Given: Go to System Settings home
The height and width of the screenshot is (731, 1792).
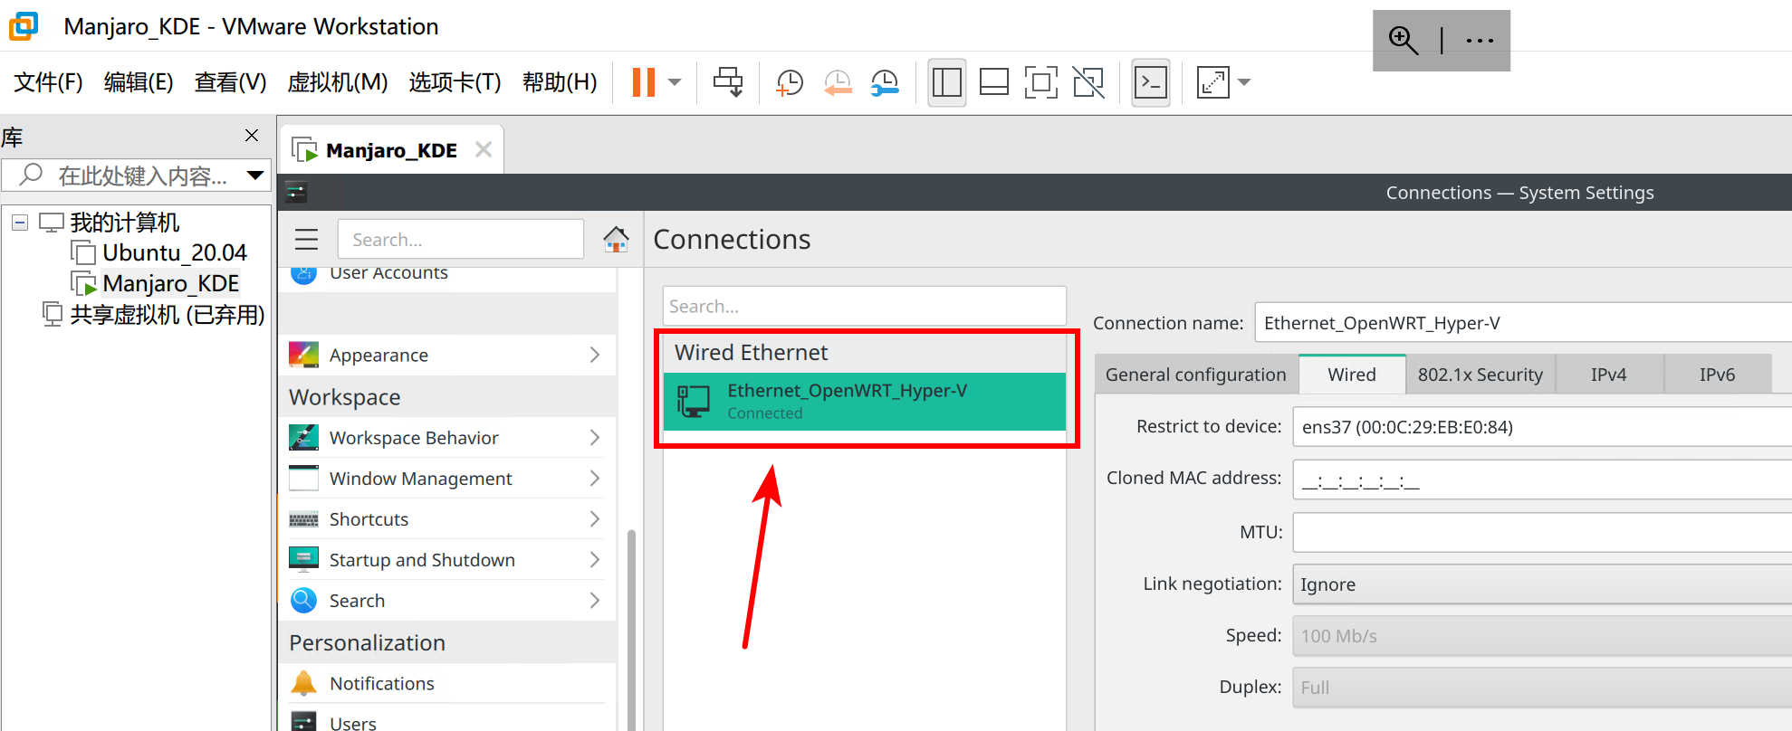Looking at the screenshot, I should 616,239.
